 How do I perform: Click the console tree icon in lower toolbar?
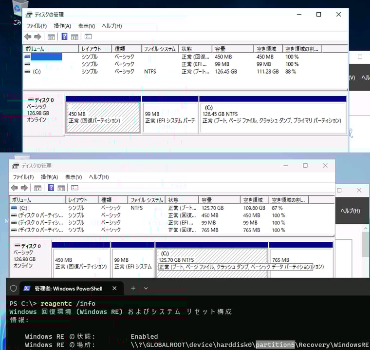pyautogui.click(x=37, y=188)
